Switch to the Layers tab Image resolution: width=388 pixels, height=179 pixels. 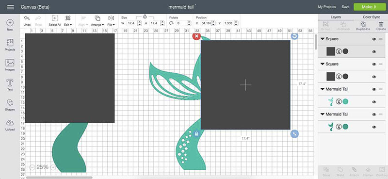click(x=336, y=17)
